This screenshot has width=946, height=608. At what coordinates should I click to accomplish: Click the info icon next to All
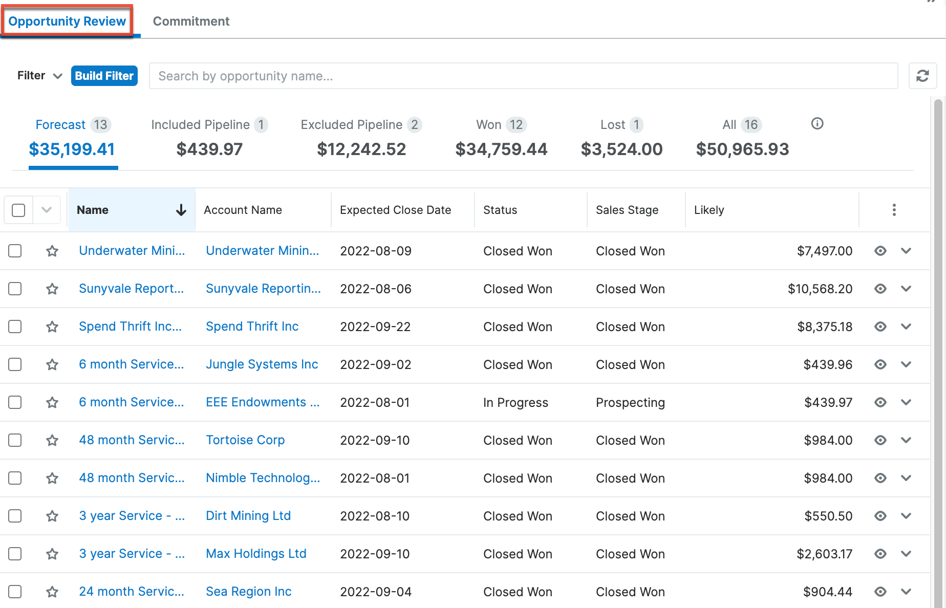coord(817,124)
